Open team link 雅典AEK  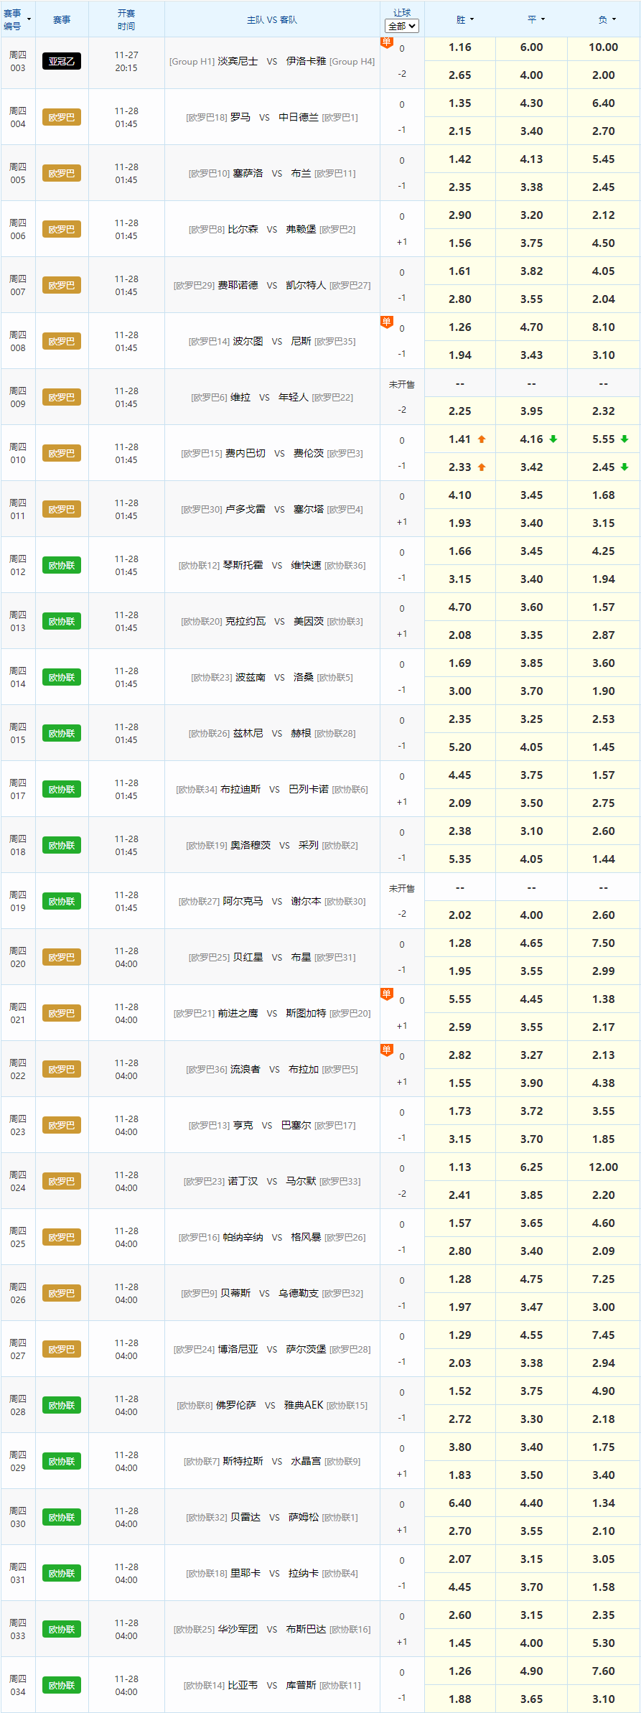click(x=304, y=1405)
